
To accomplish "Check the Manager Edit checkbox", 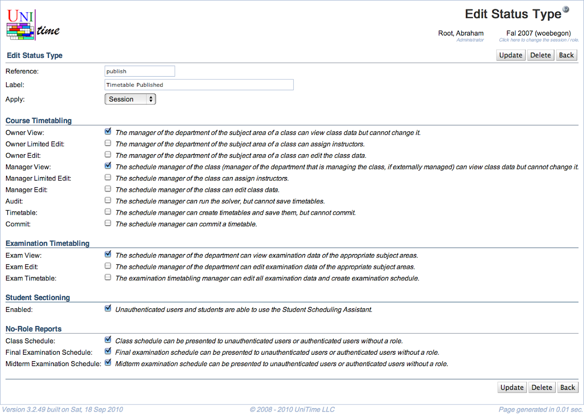I will tap(108, 189).
